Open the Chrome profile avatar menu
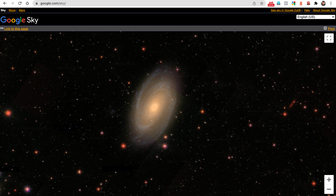 point(323,3)
